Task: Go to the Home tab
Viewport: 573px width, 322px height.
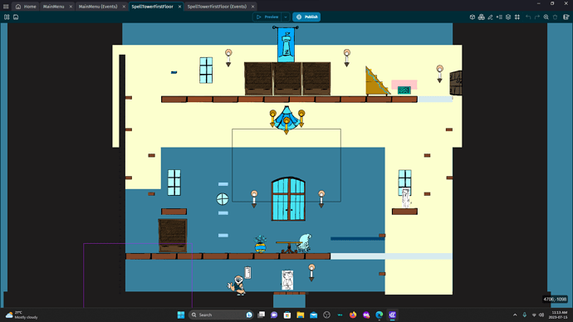Action: 26,6
